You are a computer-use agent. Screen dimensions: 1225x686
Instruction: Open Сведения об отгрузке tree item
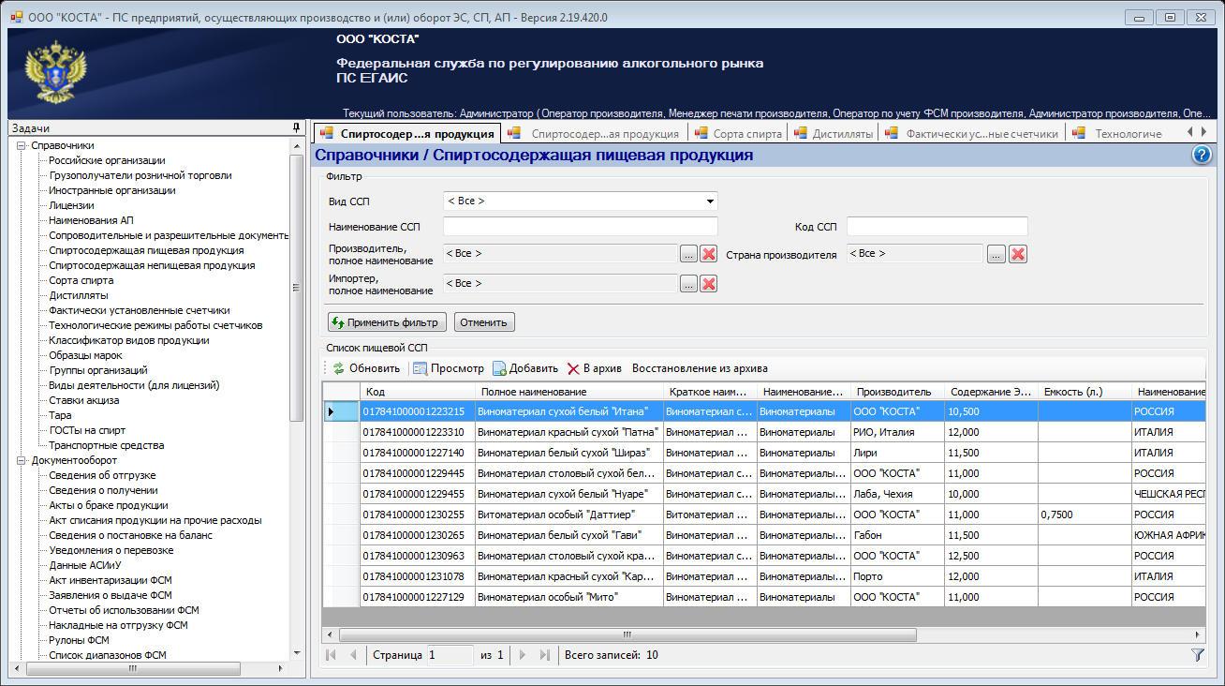(x=102, y=475)
